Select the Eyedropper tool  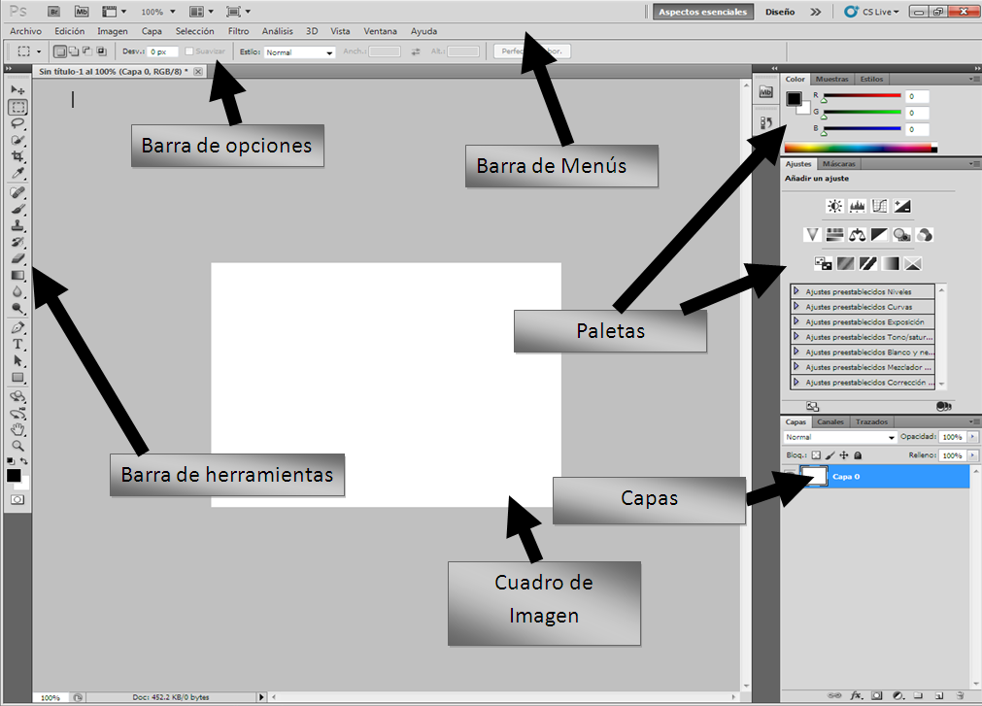17,173
